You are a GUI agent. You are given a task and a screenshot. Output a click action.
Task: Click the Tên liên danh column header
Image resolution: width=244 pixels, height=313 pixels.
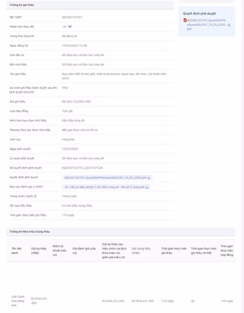[x=16, y=250]
